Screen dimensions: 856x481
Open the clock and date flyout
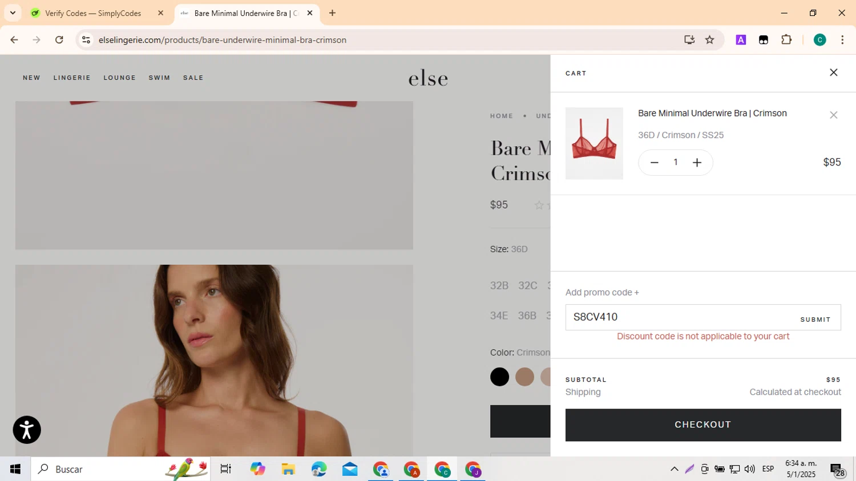[x=801, y=469]
